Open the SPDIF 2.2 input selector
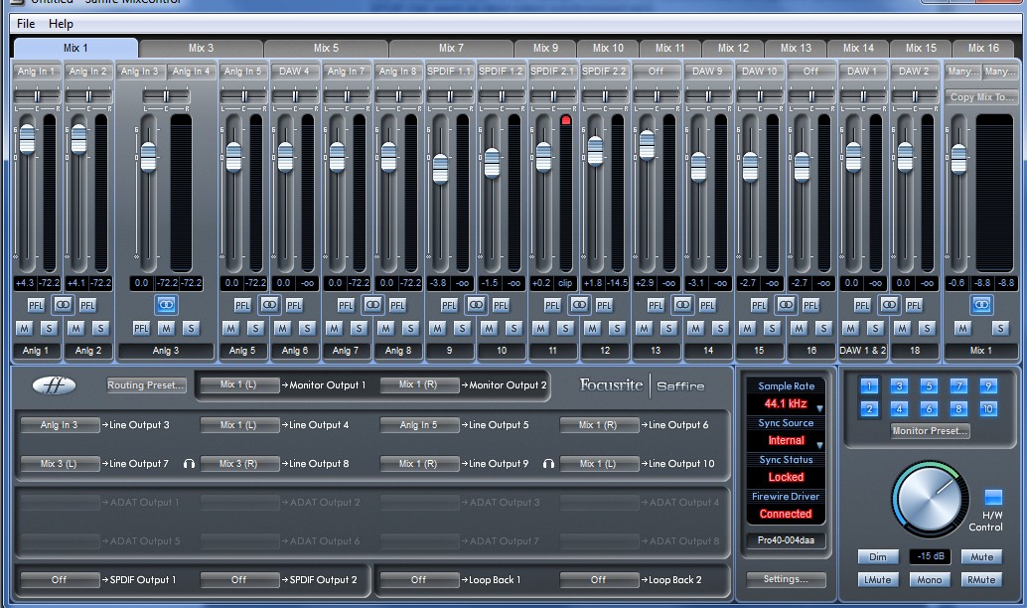1027x608 pixels. (x=605, y=71)
